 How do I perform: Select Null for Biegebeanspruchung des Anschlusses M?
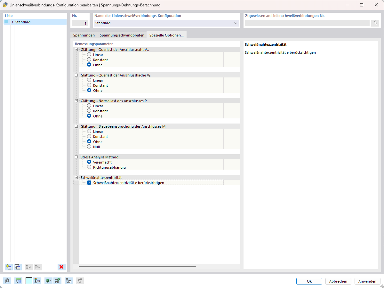(x=89, y=147)
